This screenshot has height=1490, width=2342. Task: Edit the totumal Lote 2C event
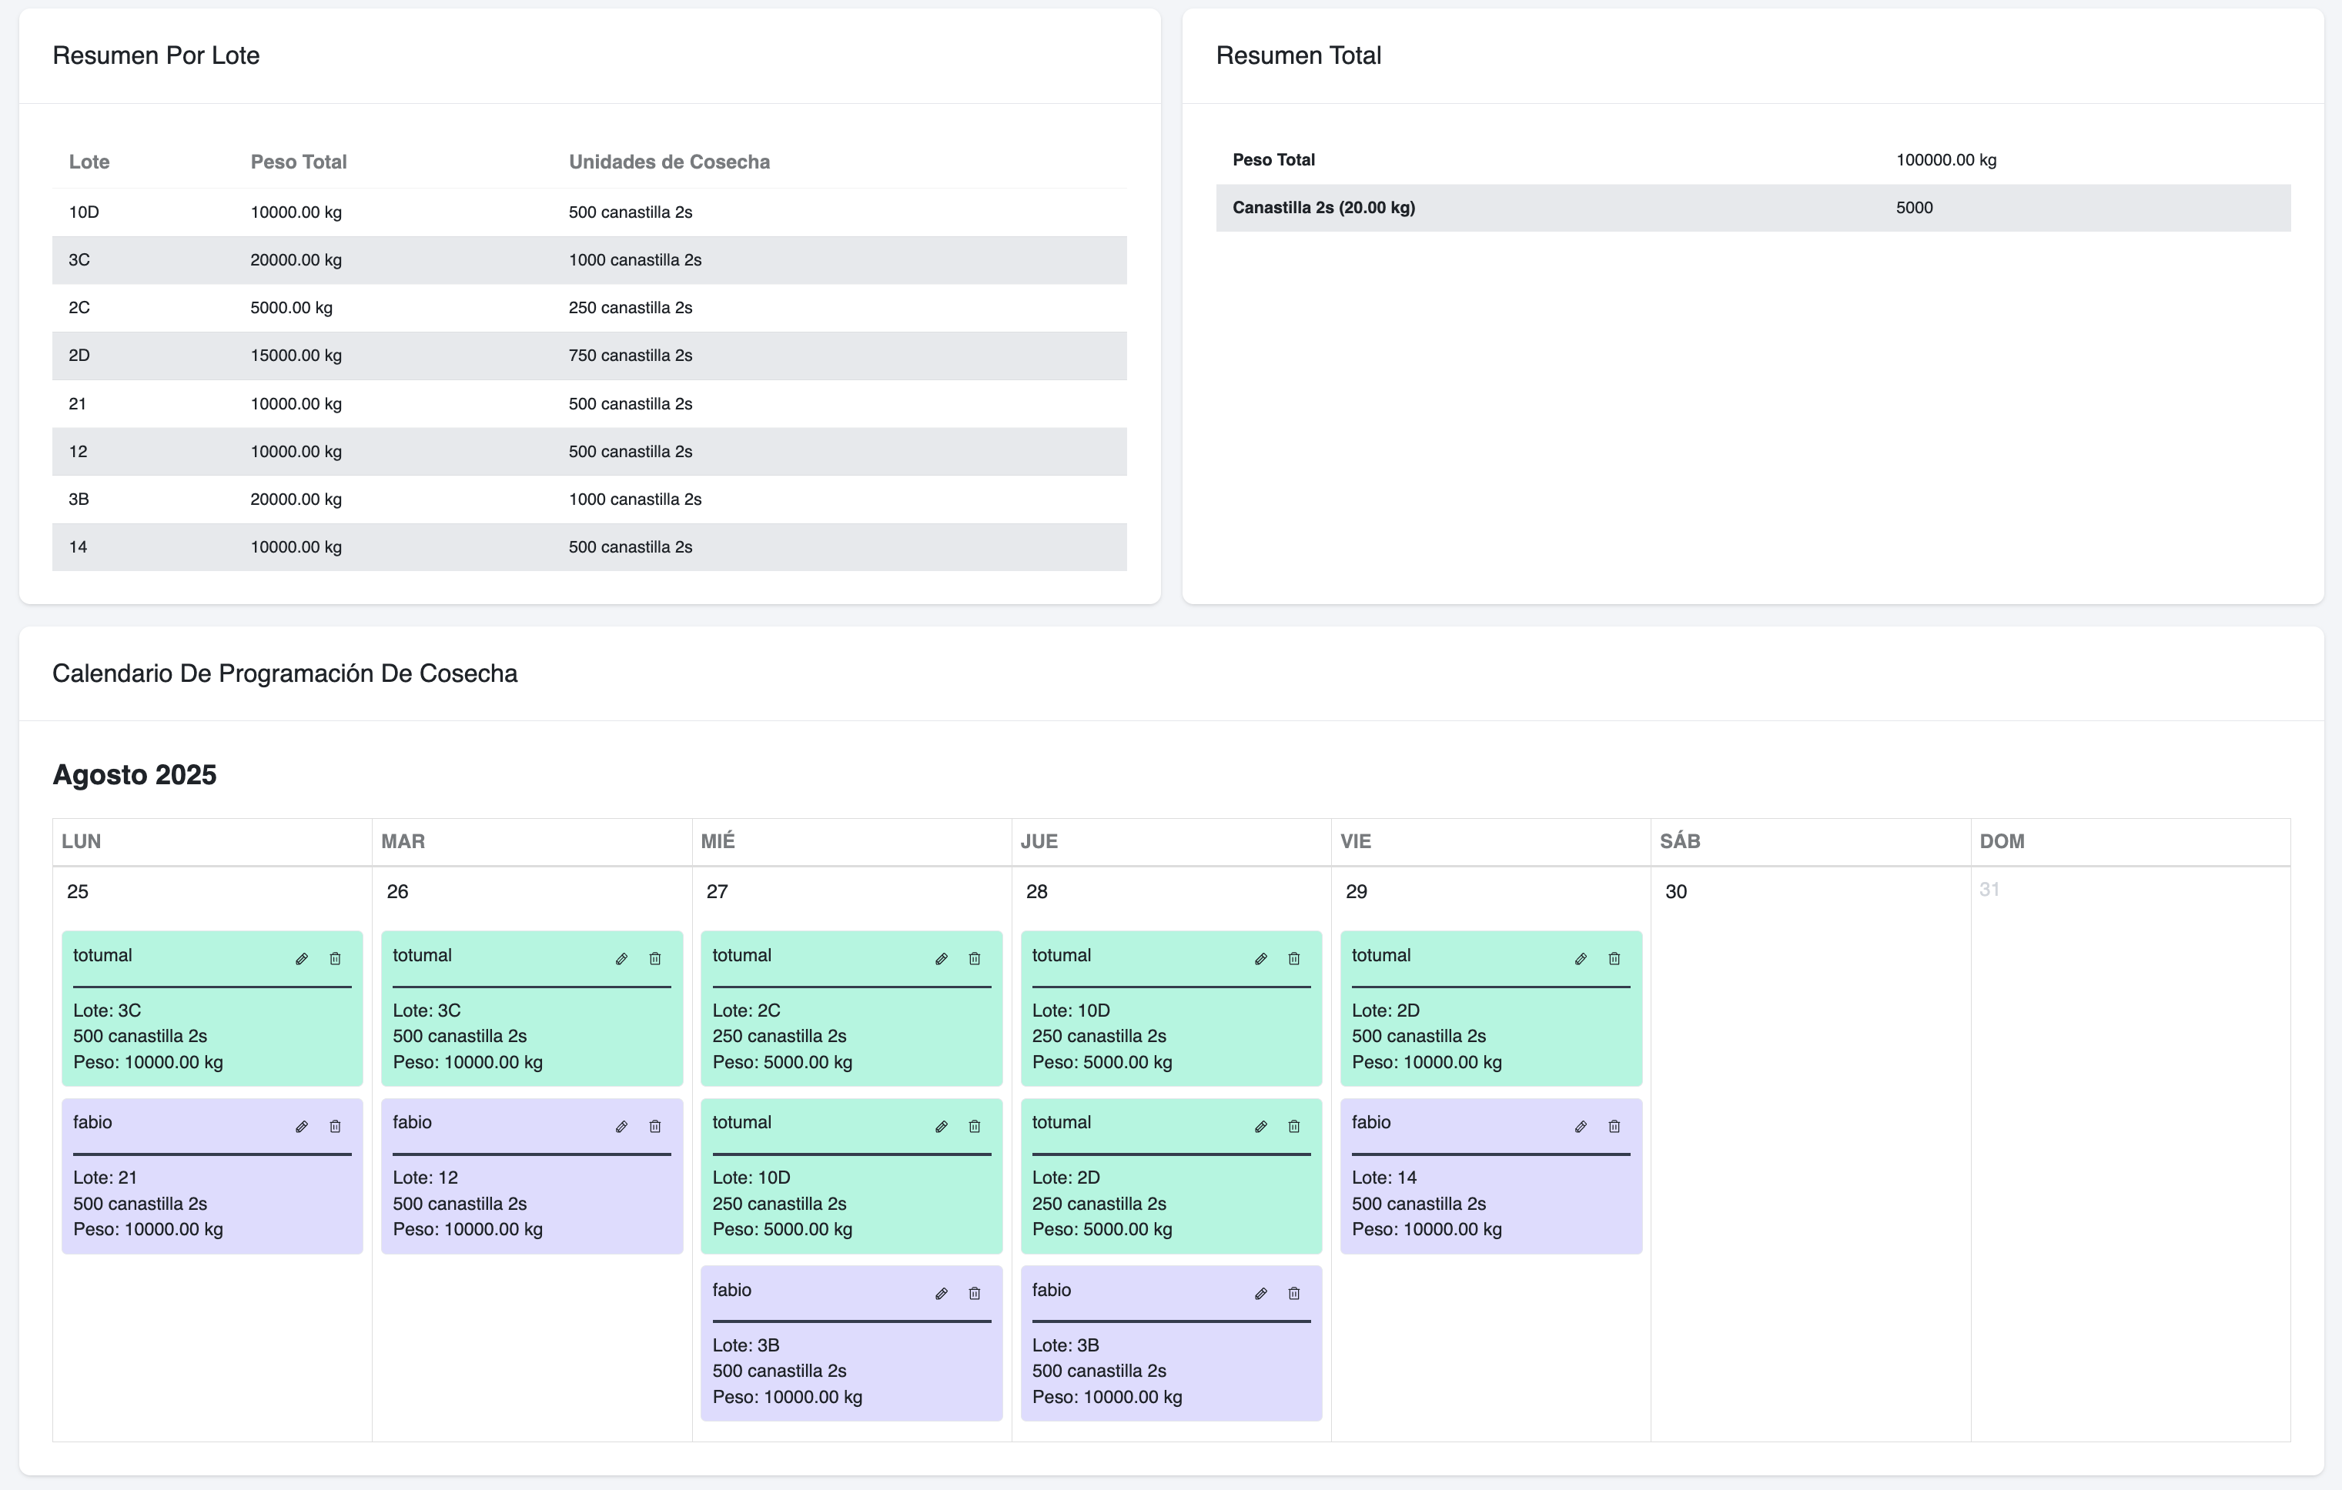coord(941,959)
